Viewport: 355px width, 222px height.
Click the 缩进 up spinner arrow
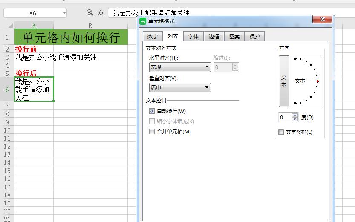point(235,65)
